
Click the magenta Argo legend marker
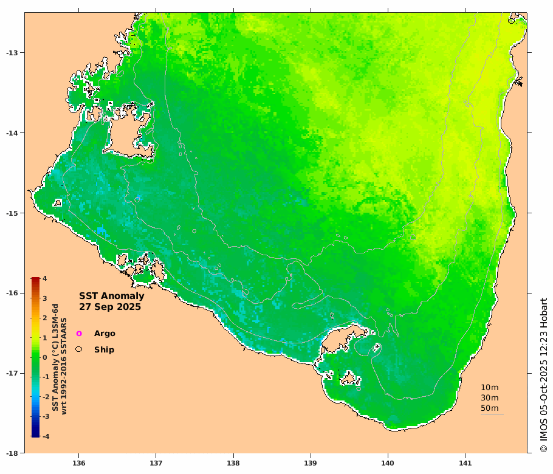point(79,333)
